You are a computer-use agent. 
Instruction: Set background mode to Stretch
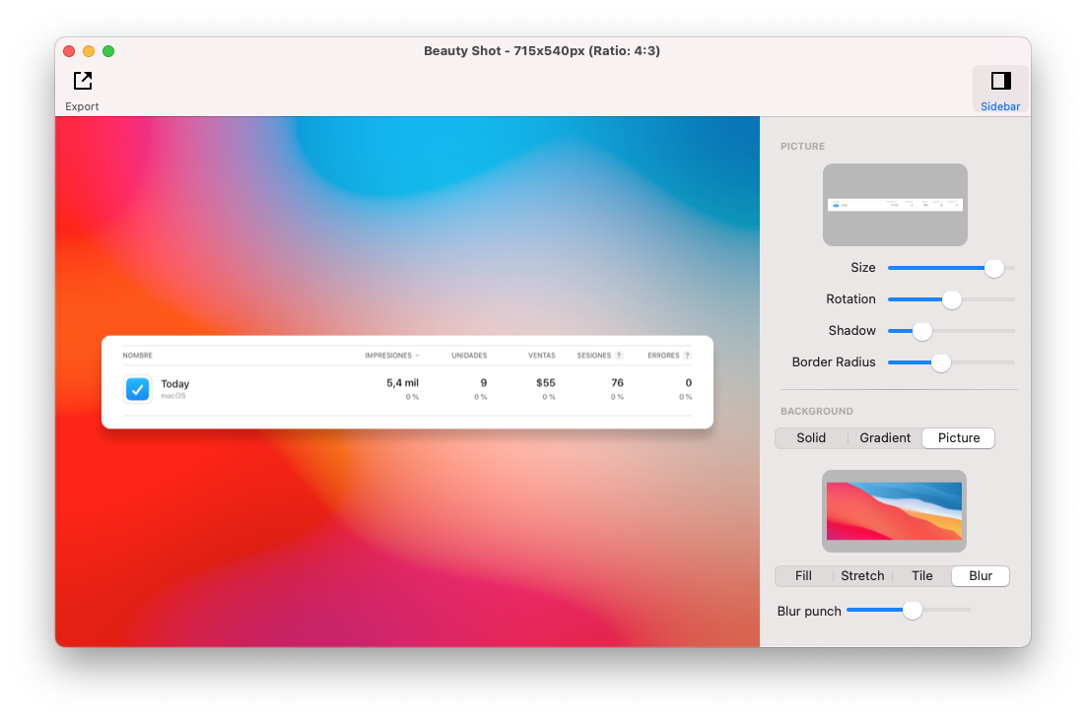[862, 575]
